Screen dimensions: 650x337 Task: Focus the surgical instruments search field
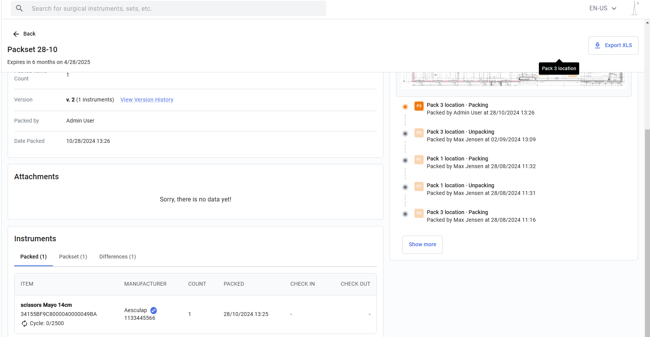pos(169,8)
